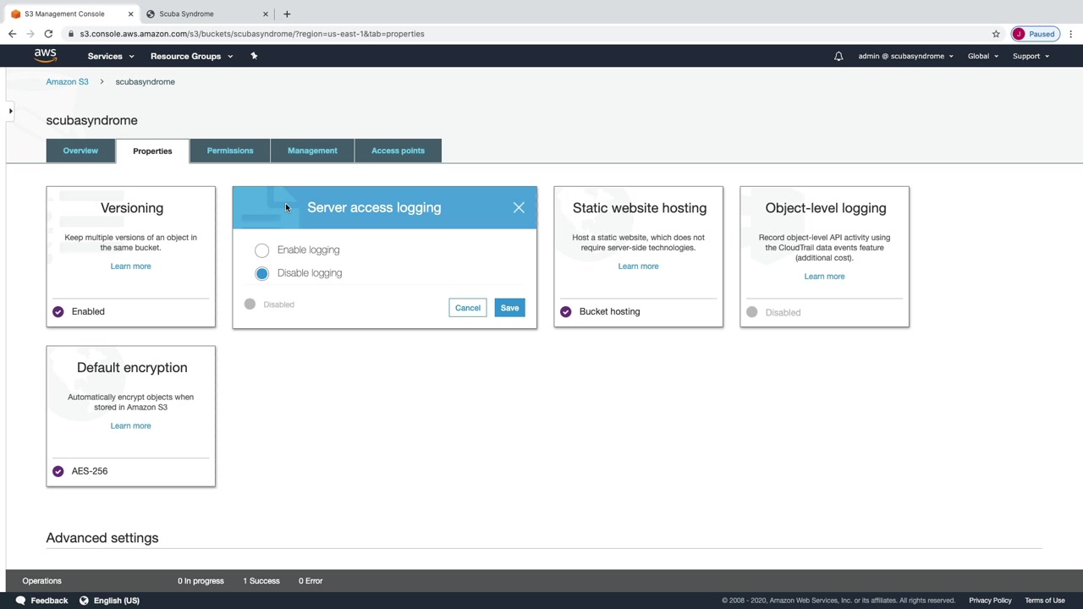The height and width of the screenshot is (609, 1083).
Task: Click Learn more under Static website hosting
Action: coord(638,266)
